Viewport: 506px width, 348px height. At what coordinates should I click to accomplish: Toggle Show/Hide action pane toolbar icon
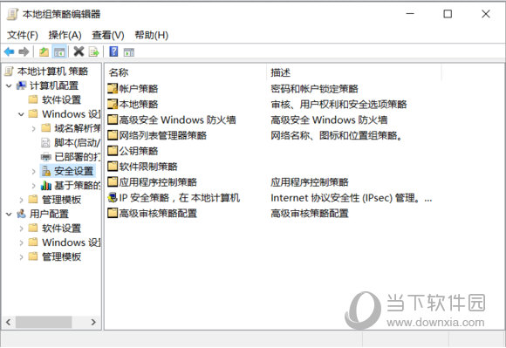tap(129, 52)
